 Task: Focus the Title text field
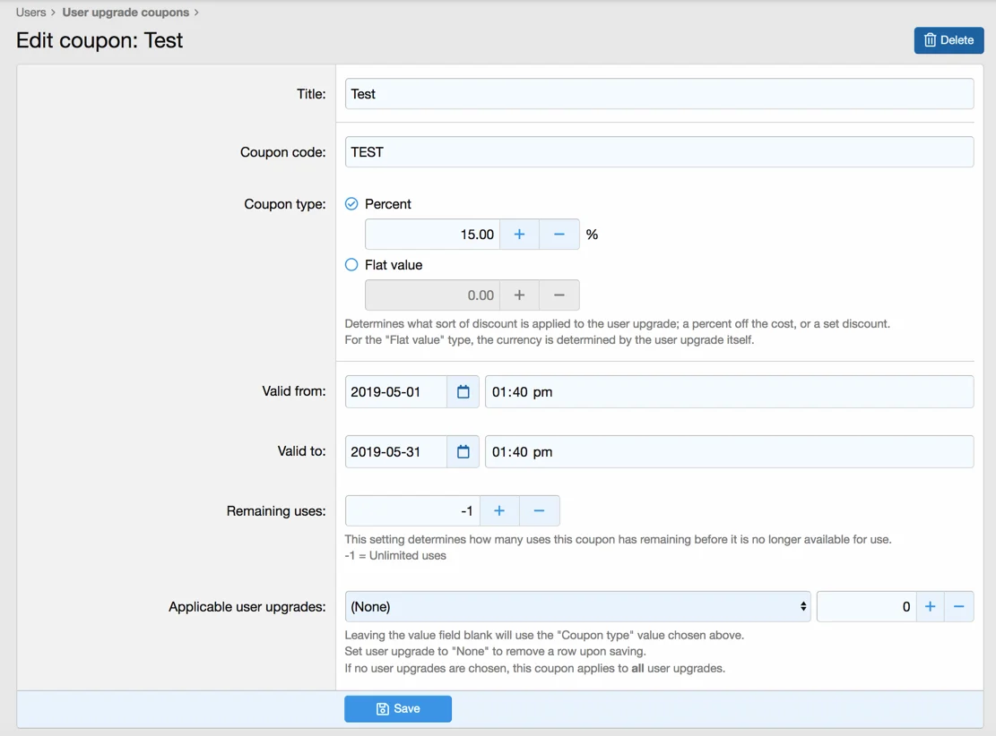pyautogui.click(x=659, y=94)
